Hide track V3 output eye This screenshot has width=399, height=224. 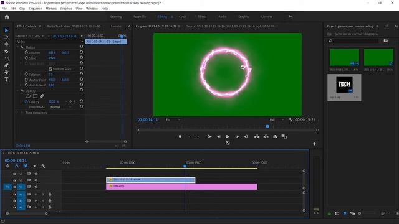pos(36,174)
